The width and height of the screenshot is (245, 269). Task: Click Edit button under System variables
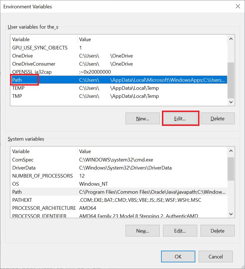pos(180,231)
